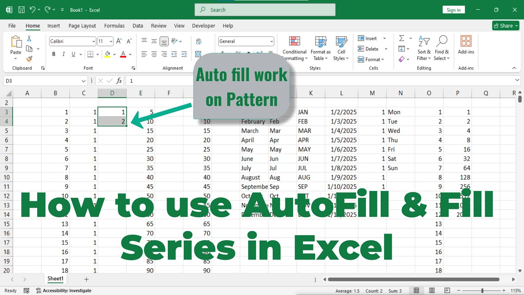Open the Developer tab

click(x=203, y=25)
